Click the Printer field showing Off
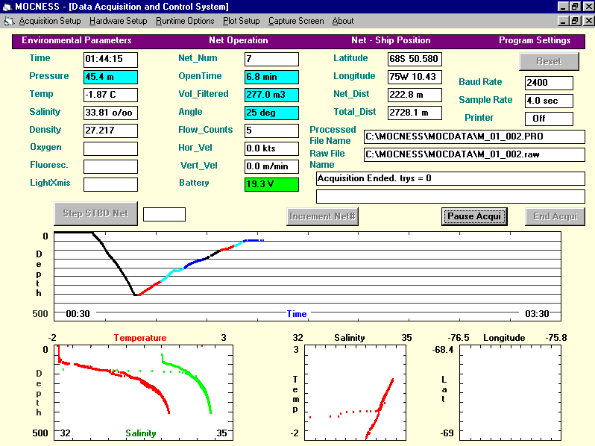 549,119
